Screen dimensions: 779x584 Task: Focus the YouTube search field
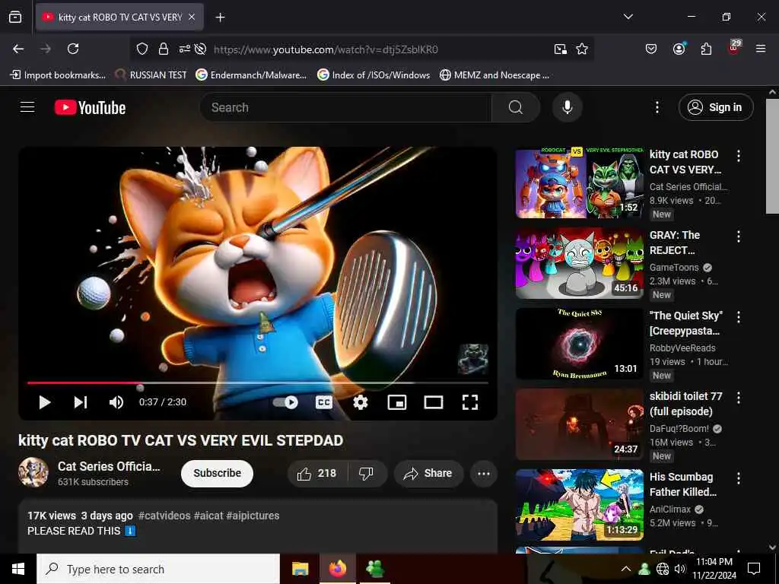(345, 107)
